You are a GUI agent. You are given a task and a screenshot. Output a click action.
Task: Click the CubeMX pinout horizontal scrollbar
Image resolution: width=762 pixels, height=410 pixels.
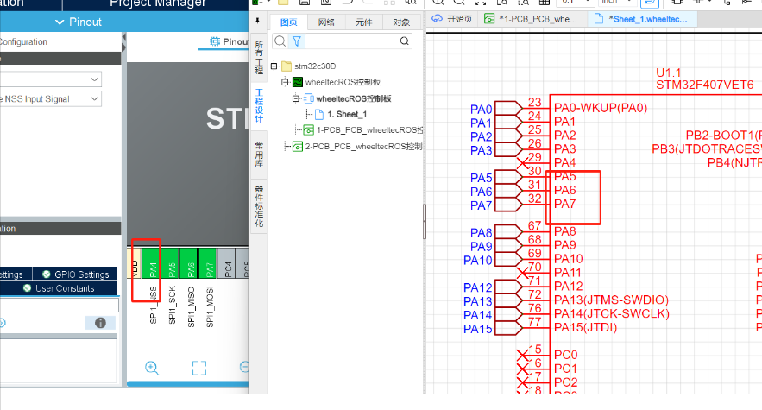187,384
